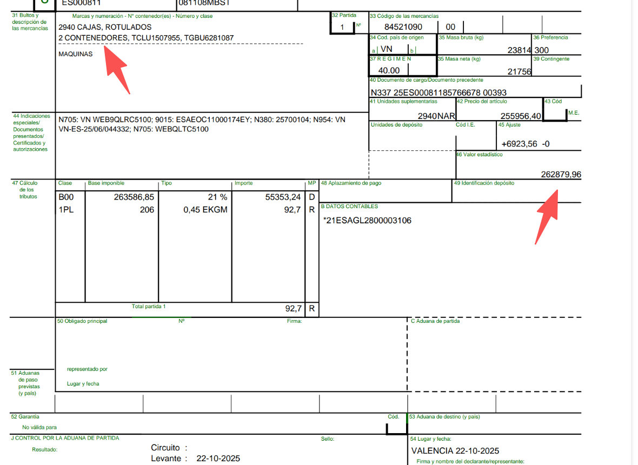Click supplementary units value 2940NAR
The height and width of the screenshot is (465, 638).
click(x=437, y=116)
